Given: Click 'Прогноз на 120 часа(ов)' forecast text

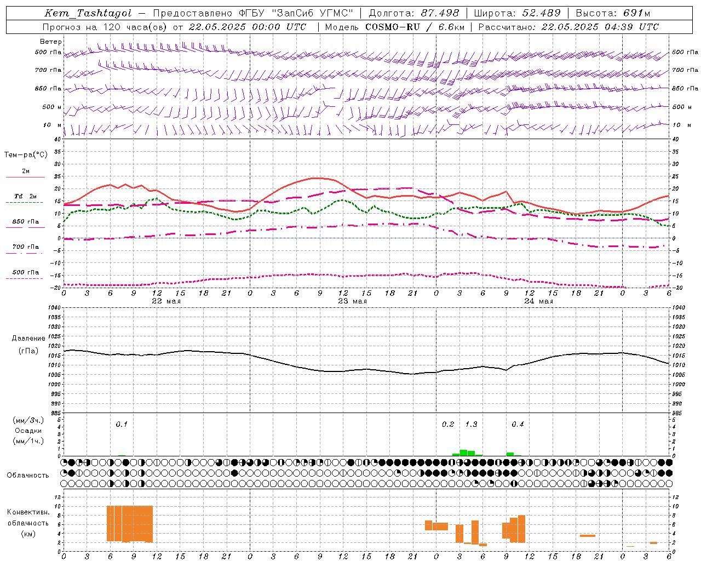Looking at the screenshot, I should 105,27.
